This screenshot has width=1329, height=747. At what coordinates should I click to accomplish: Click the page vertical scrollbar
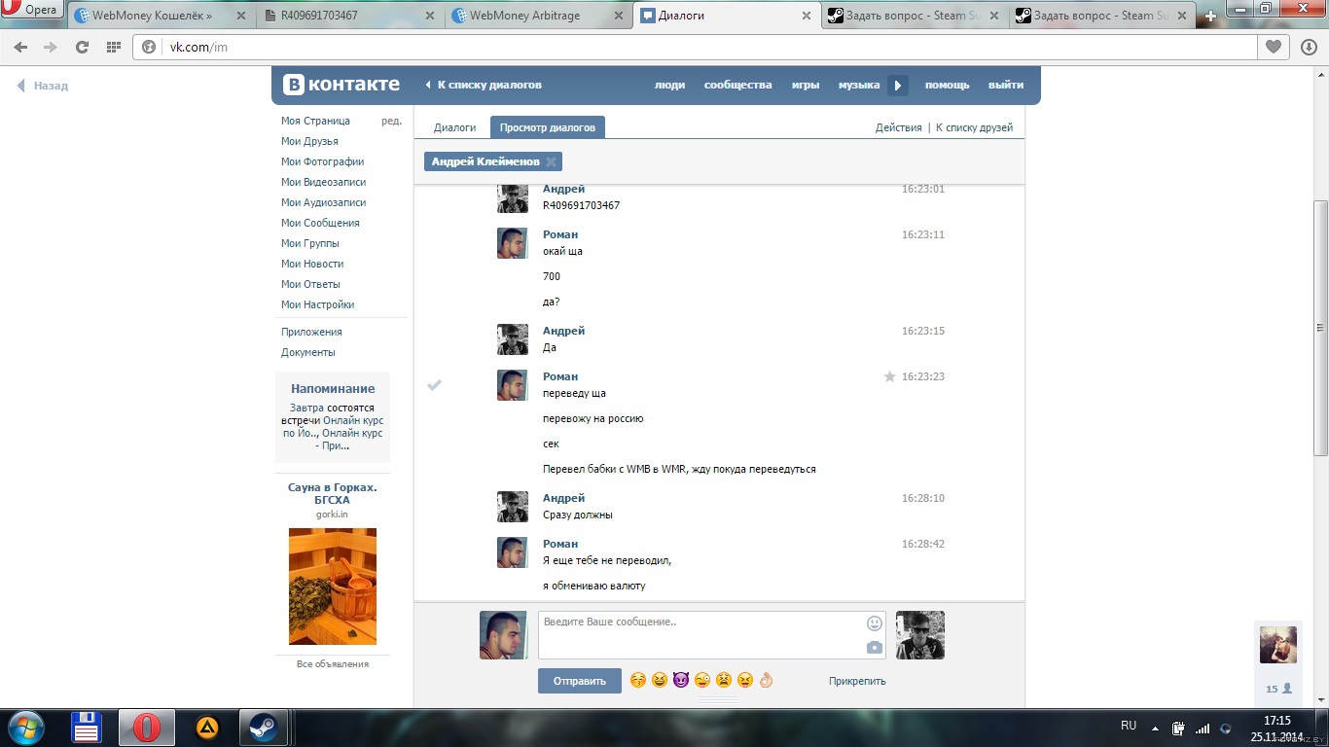[1321, 328]
